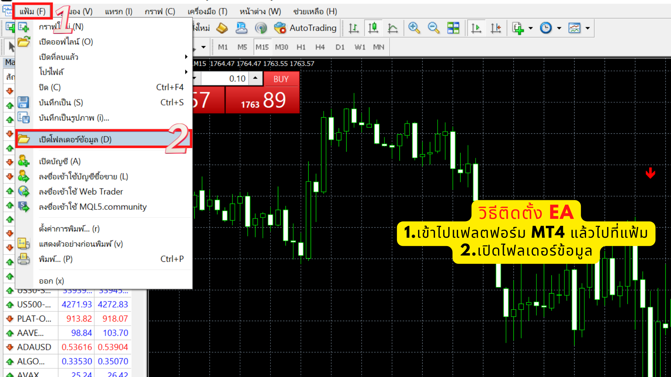This screenshot has height=377, width=671.
Task: Expand the โปรไฟล์ submenu
Action: click(104, 72)
